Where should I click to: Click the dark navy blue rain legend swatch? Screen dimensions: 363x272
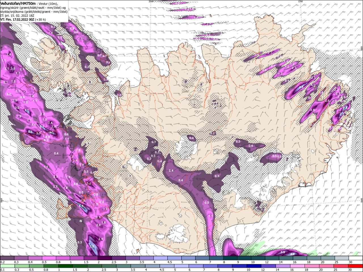coord(253,266)
